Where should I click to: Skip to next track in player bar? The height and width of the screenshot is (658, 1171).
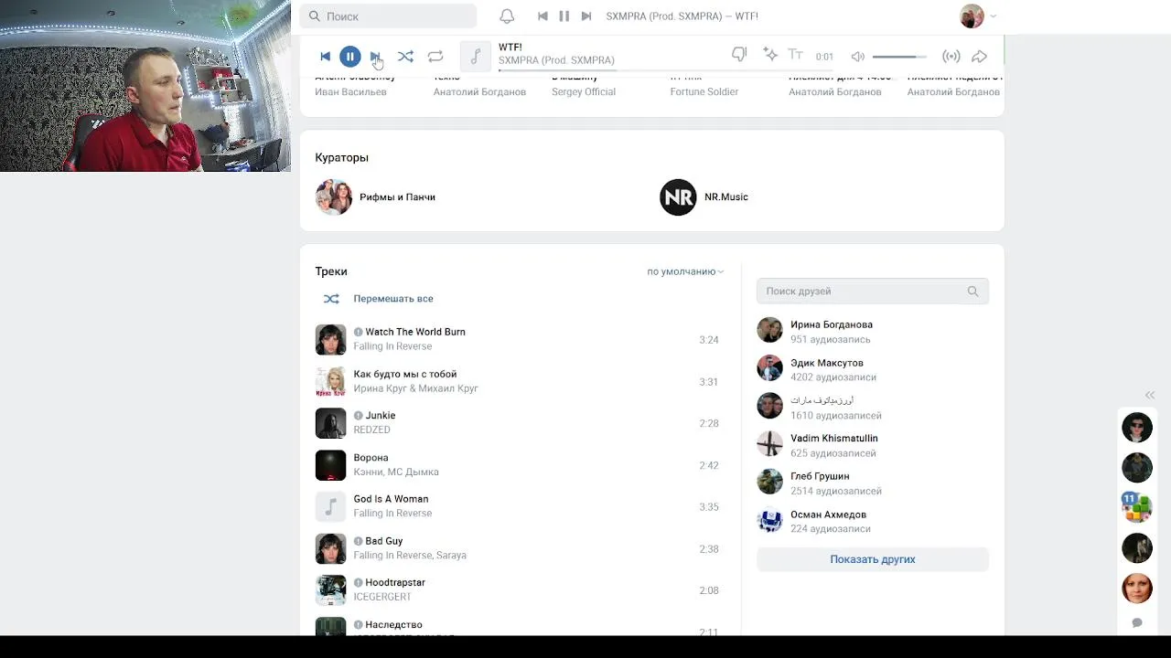coord(375,57)
